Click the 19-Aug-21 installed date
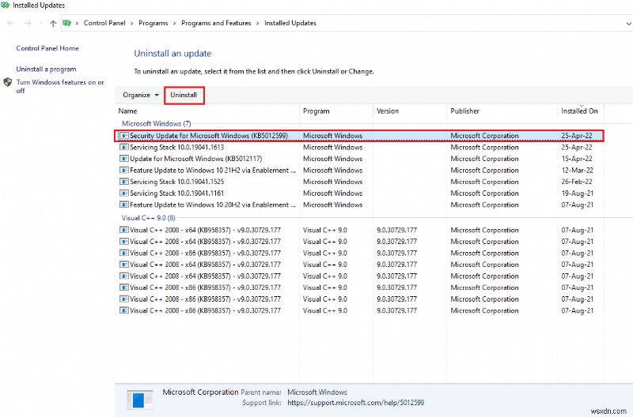Screen dimensions: 633x417 [x=577, y=193]
